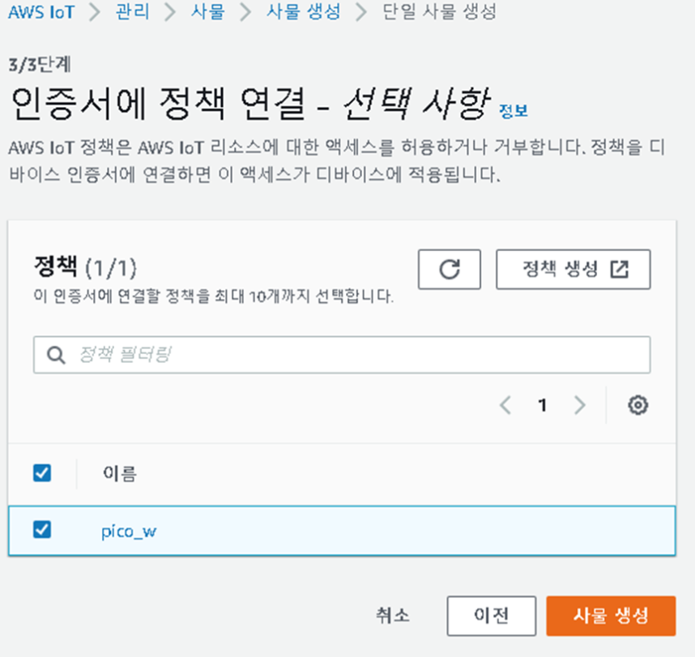Return to previous step with 이전
Image resolution: width=695 pixels, height=657 pixels.
pos(492,616)
